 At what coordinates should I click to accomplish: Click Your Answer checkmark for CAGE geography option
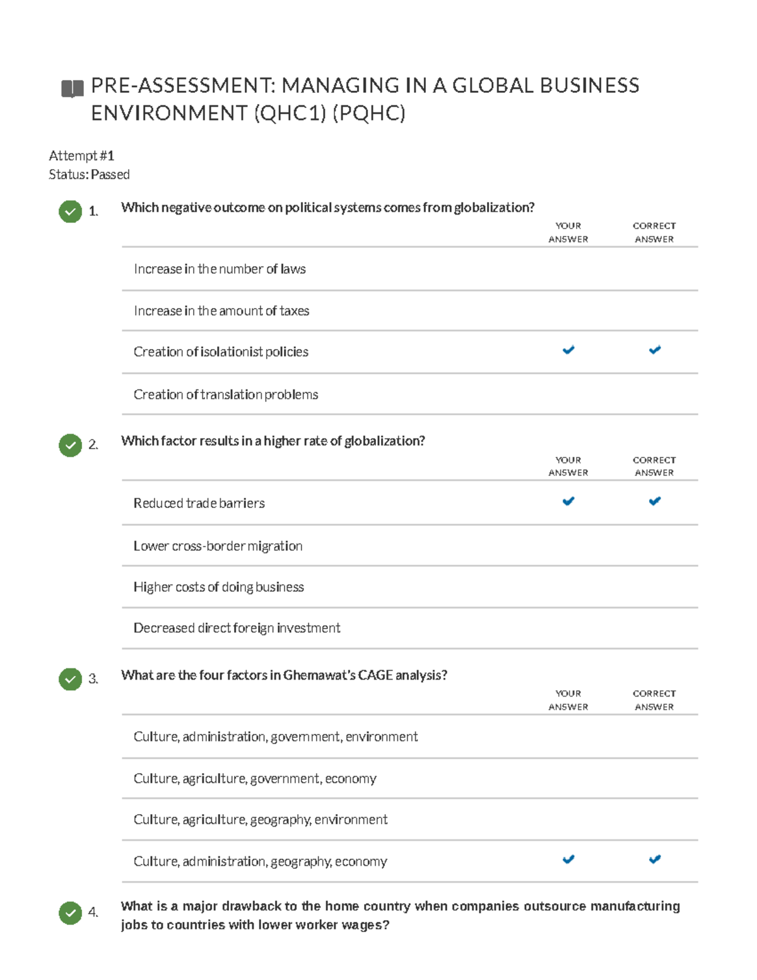[x=568, y=859]
